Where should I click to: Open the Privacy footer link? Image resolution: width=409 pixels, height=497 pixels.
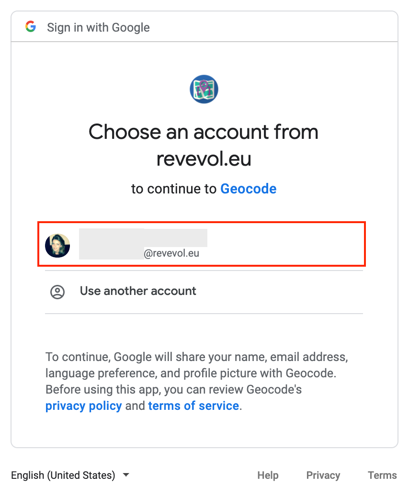[323, 475]
